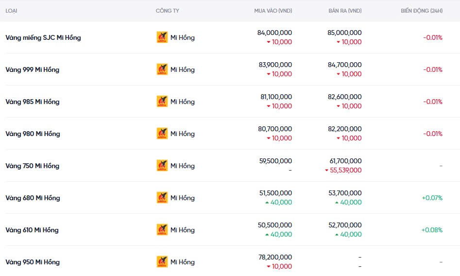The width and height of the screenshot is (460, 276).
Task: Sort by the BÁN RA (VND) column header
Action: coord(345,11)
